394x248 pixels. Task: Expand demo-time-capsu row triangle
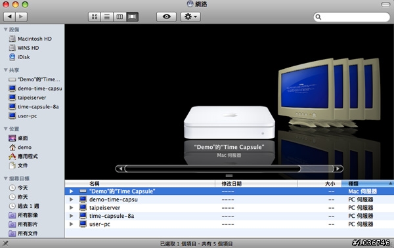[x=72, y=199]
